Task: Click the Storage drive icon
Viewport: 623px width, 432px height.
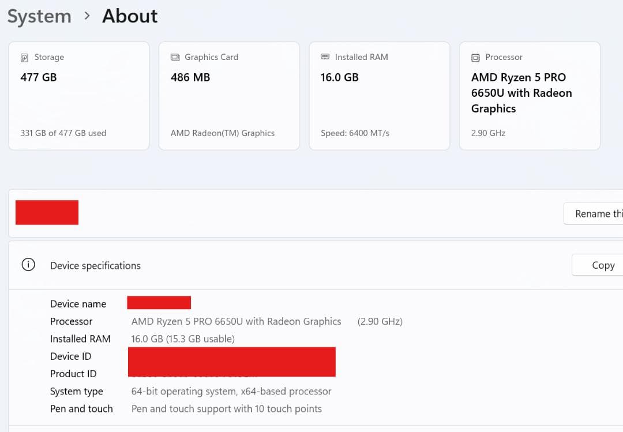Action: click(x=24, y=58)
